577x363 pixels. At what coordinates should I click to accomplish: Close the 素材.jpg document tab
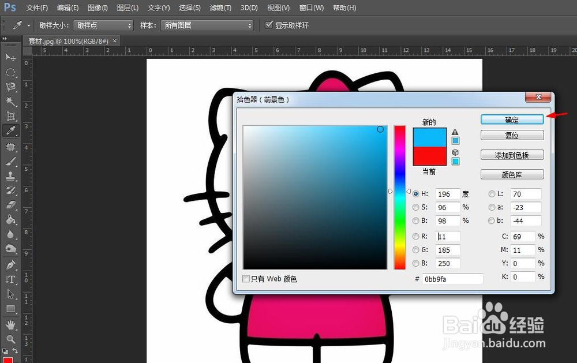click(x=115, y=41)
